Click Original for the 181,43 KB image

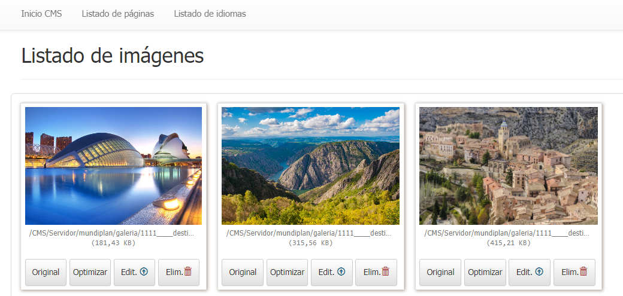[x=46, y=272]
